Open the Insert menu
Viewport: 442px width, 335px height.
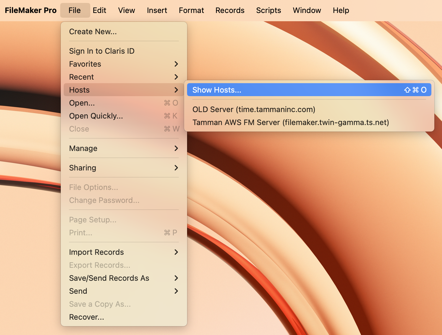point(157,10)
